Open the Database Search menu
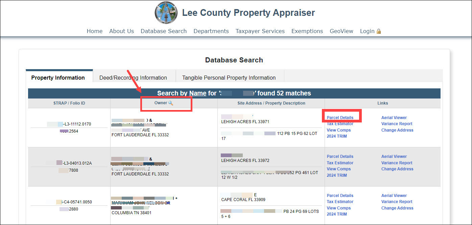 point(164,31)
